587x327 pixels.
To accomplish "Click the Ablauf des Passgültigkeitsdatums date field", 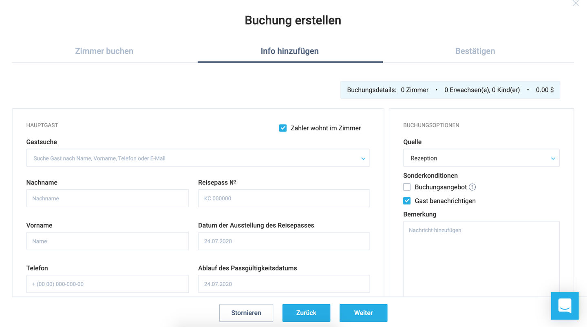I will click(284, 284).
